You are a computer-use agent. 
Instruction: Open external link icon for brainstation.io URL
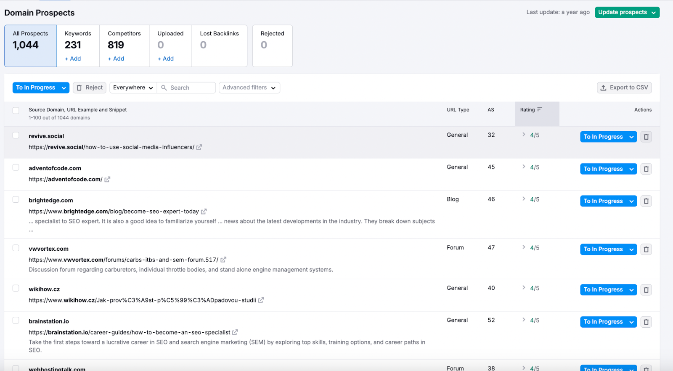click(235, 332)
